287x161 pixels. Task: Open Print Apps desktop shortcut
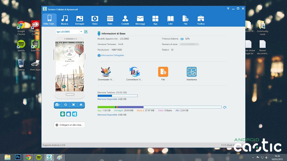coord(35,65)
